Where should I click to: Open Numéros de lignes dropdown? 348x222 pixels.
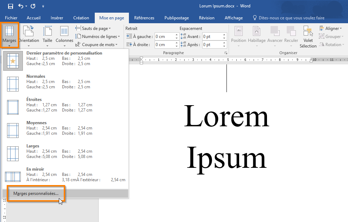click(x=98, y=36)
